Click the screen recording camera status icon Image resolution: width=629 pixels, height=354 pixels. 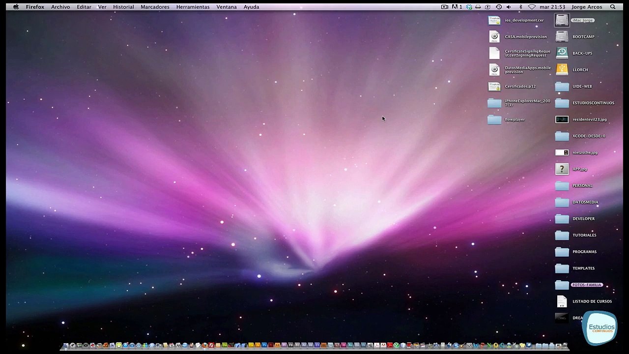[x=445, y=7]
